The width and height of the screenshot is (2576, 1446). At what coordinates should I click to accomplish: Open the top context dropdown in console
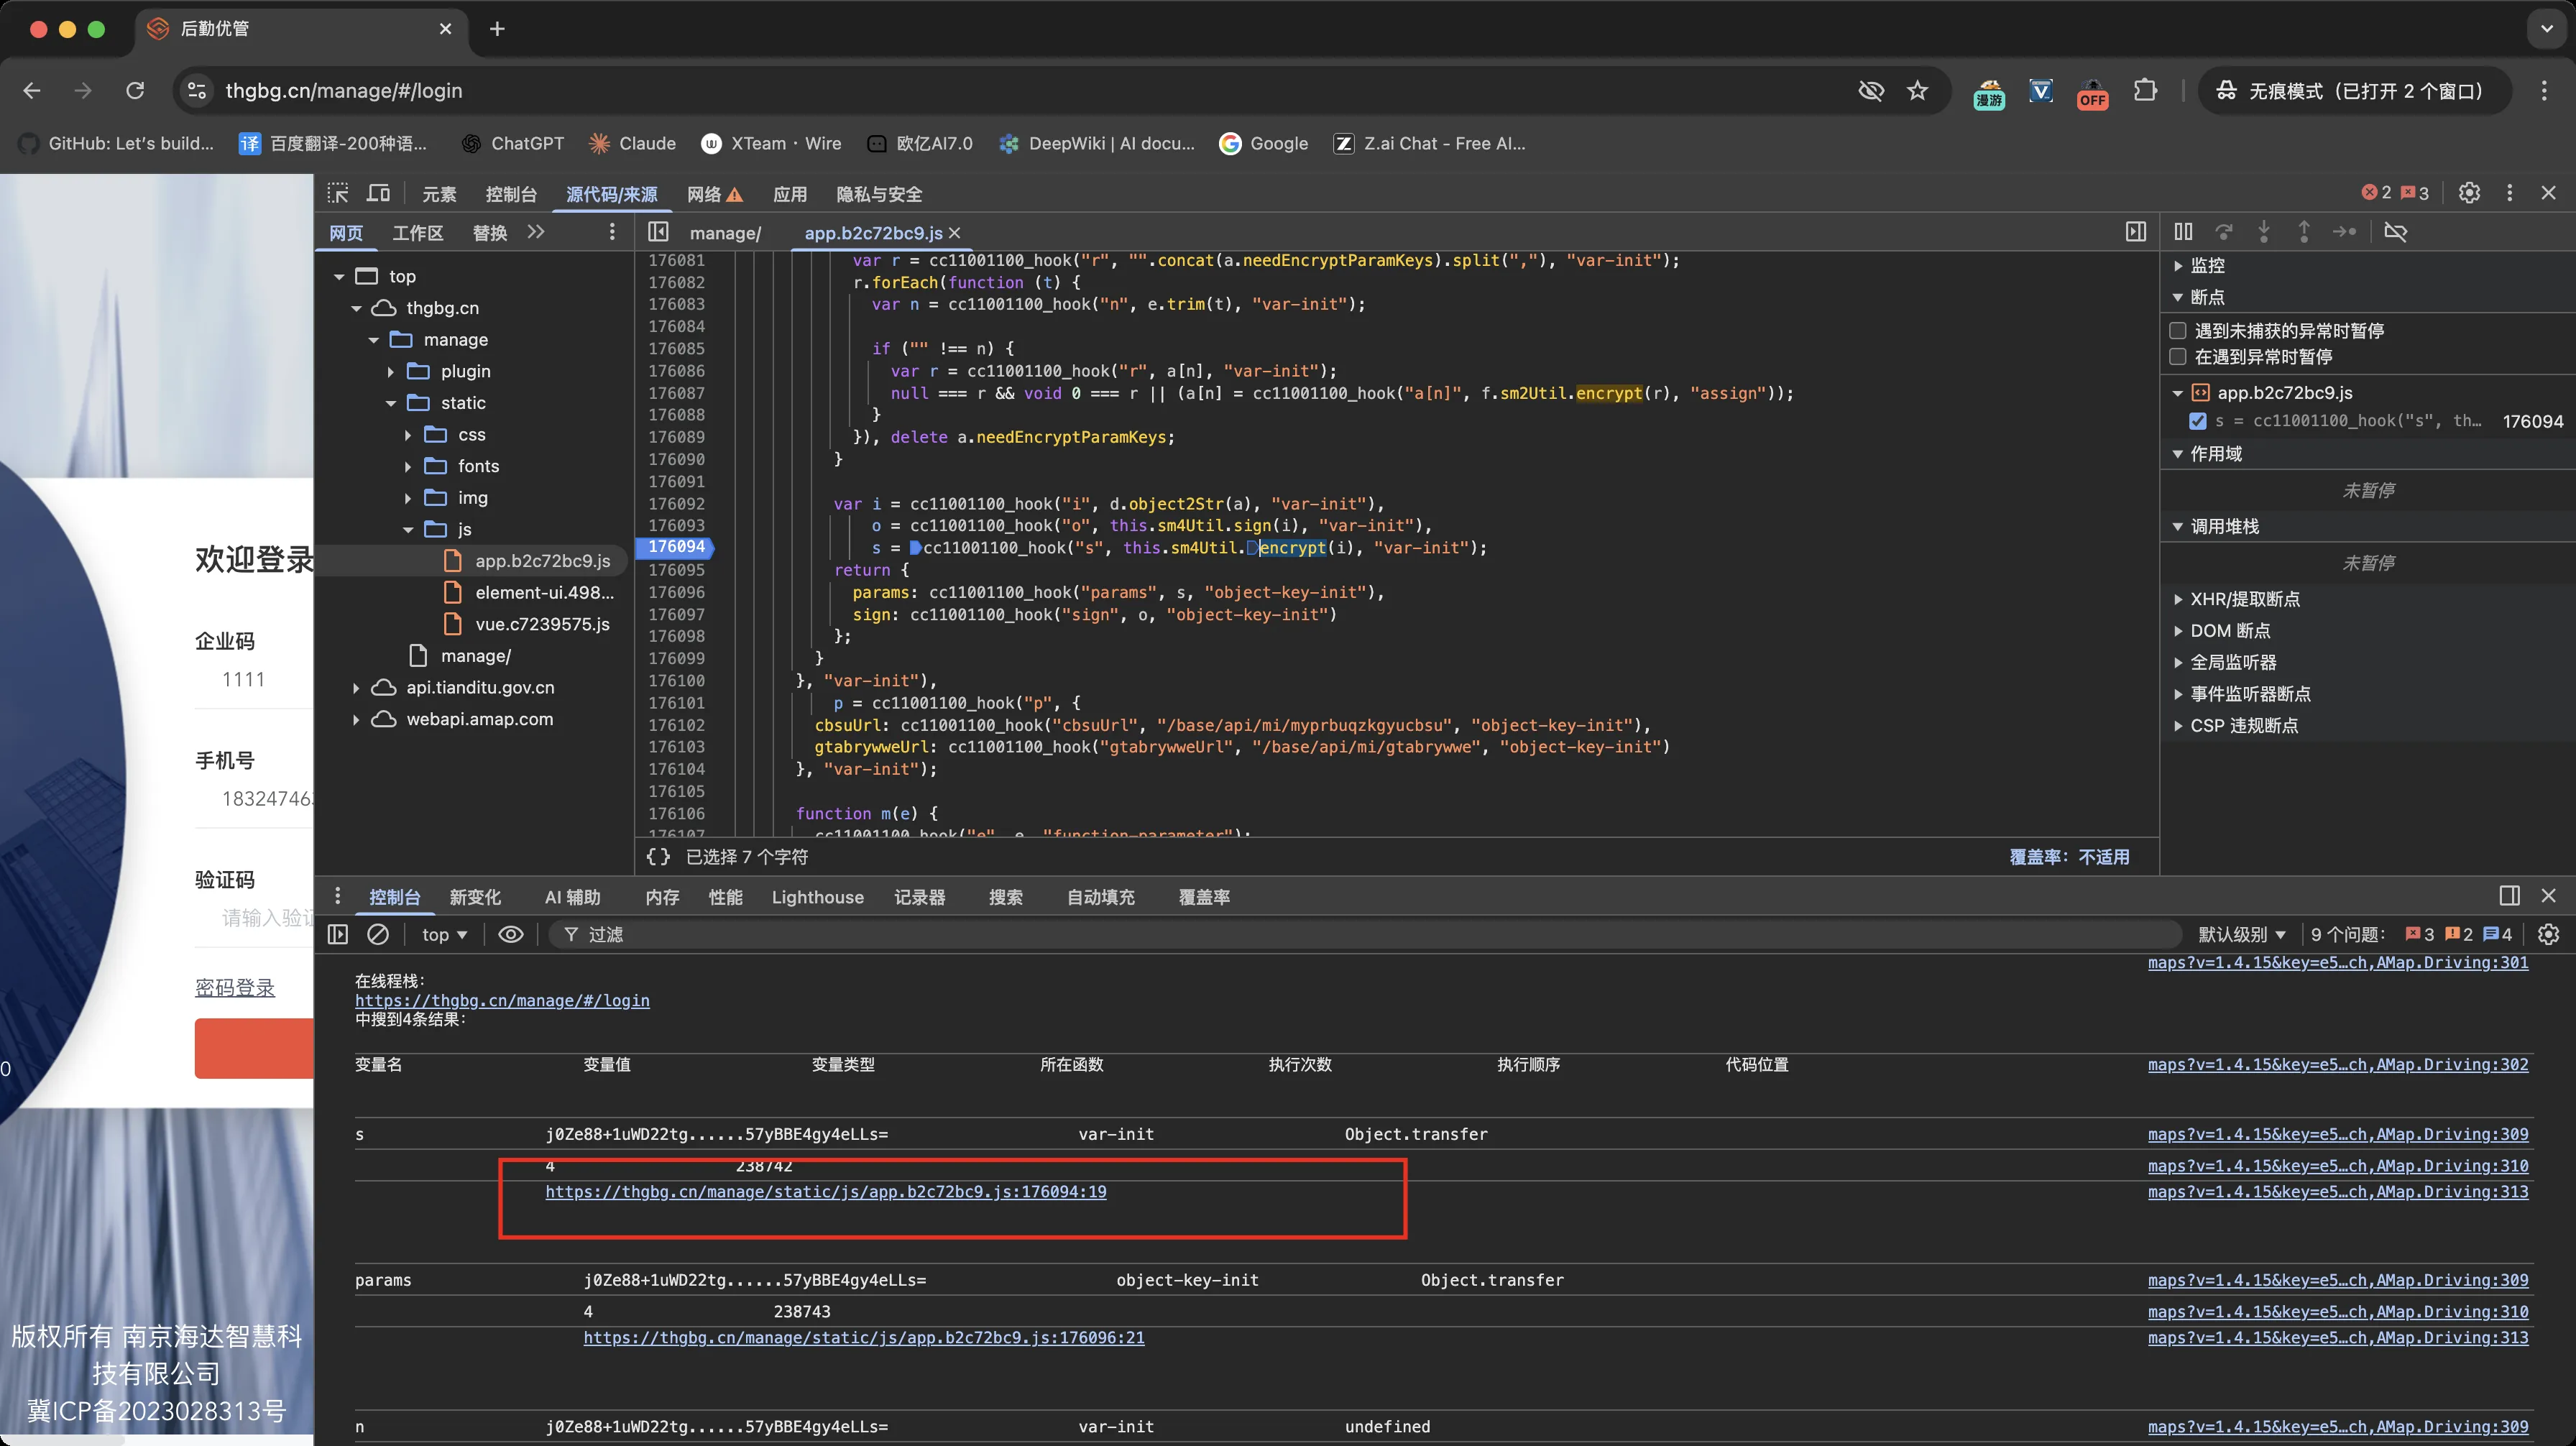click(444, 934)
